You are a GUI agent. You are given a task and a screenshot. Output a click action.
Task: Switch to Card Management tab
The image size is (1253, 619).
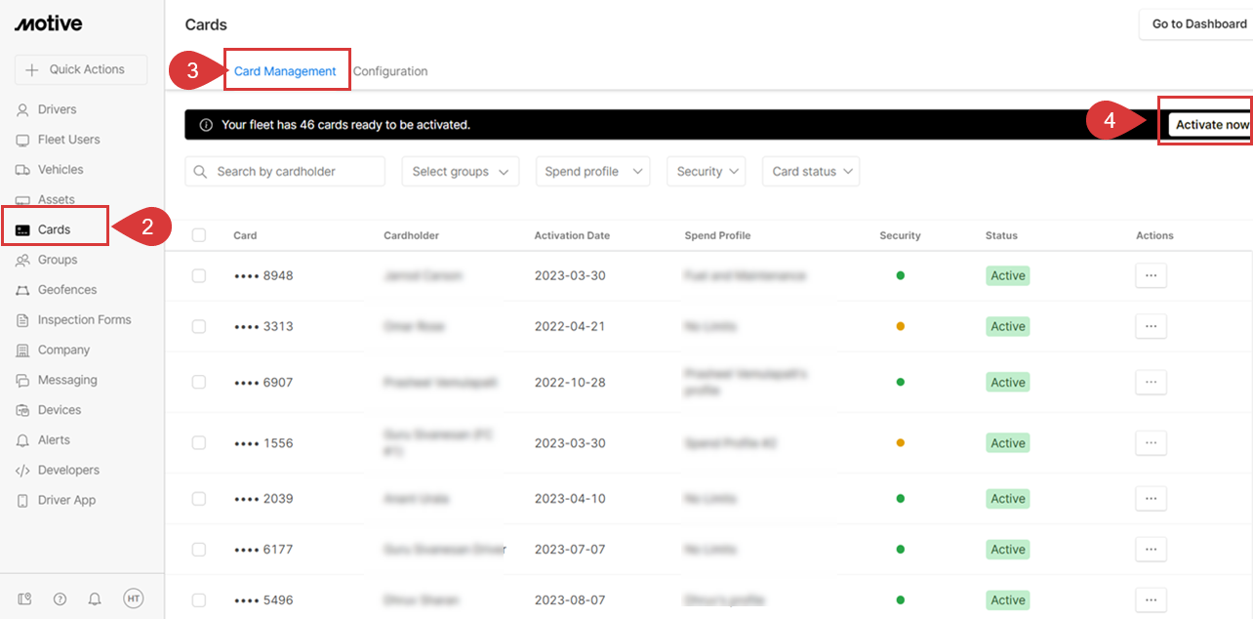coord(285,71)
